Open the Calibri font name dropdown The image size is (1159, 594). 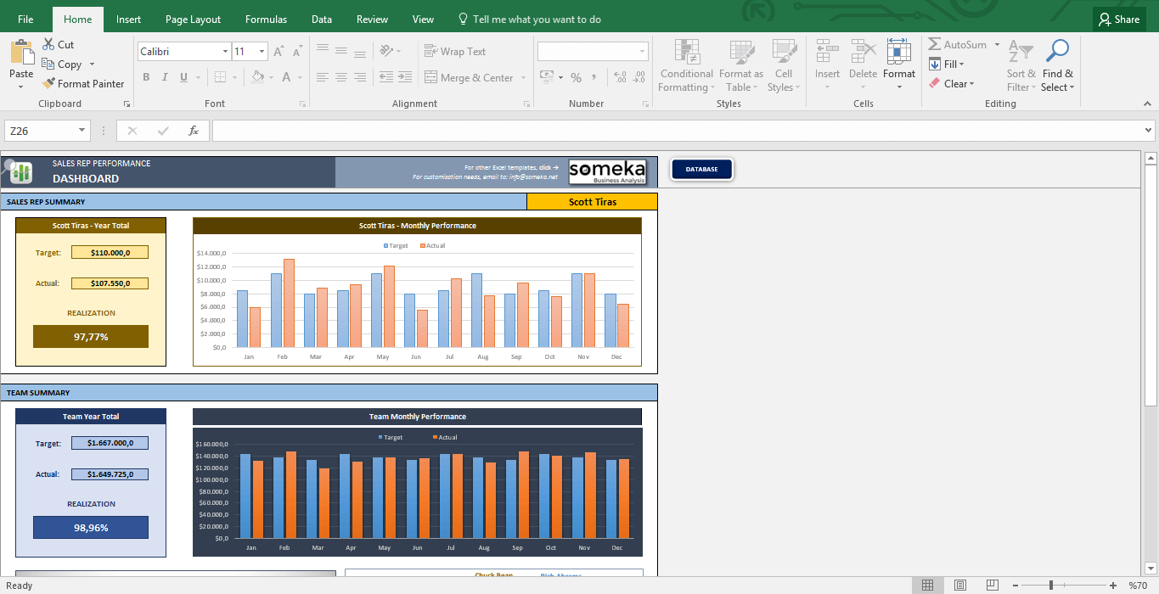pyautogui.click(x=225, y=52)
